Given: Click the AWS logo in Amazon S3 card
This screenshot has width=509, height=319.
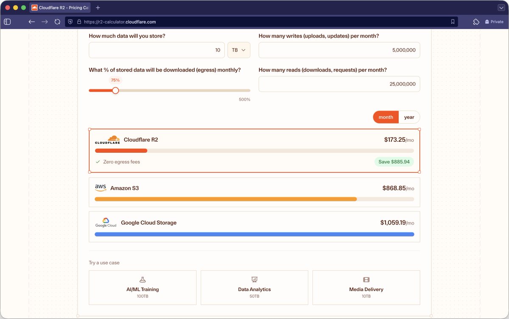Looking at the screenshot, I should point(101,188).
